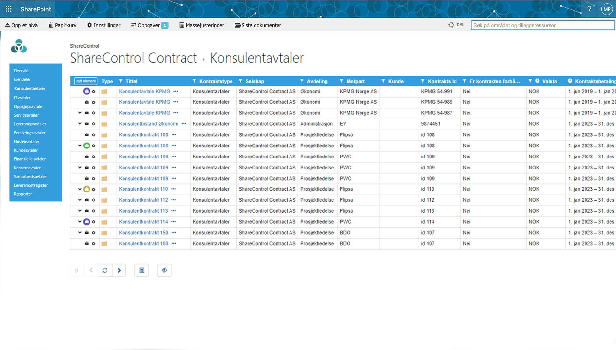
Task: Click the Massejusteringer list icon
Action: coord(182,25)
